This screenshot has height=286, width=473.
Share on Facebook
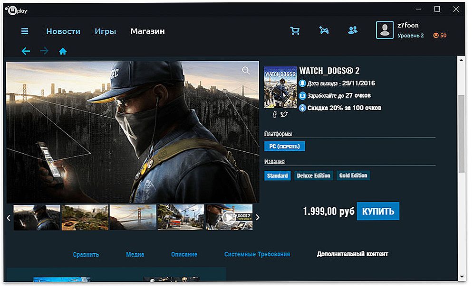point(274,114)
